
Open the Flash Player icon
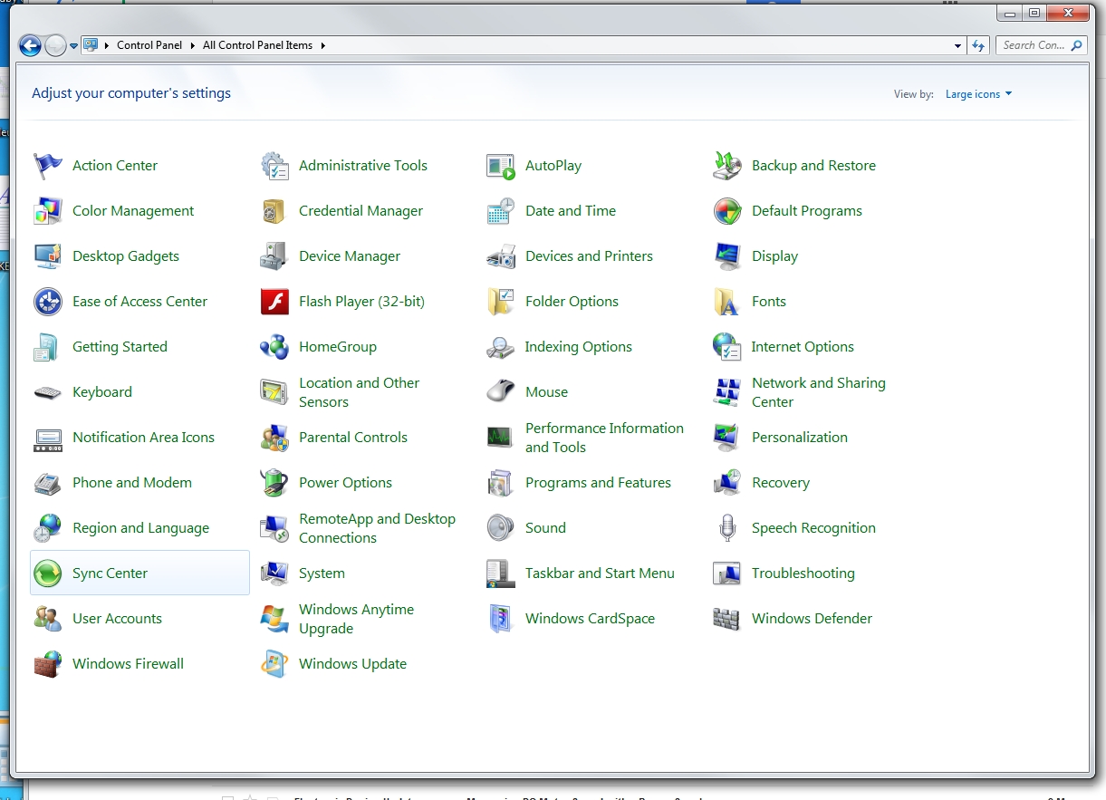pyautogui.click(x=274, y=302)
